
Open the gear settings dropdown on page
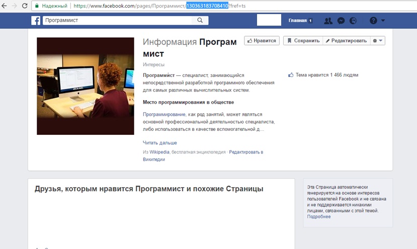378,41
